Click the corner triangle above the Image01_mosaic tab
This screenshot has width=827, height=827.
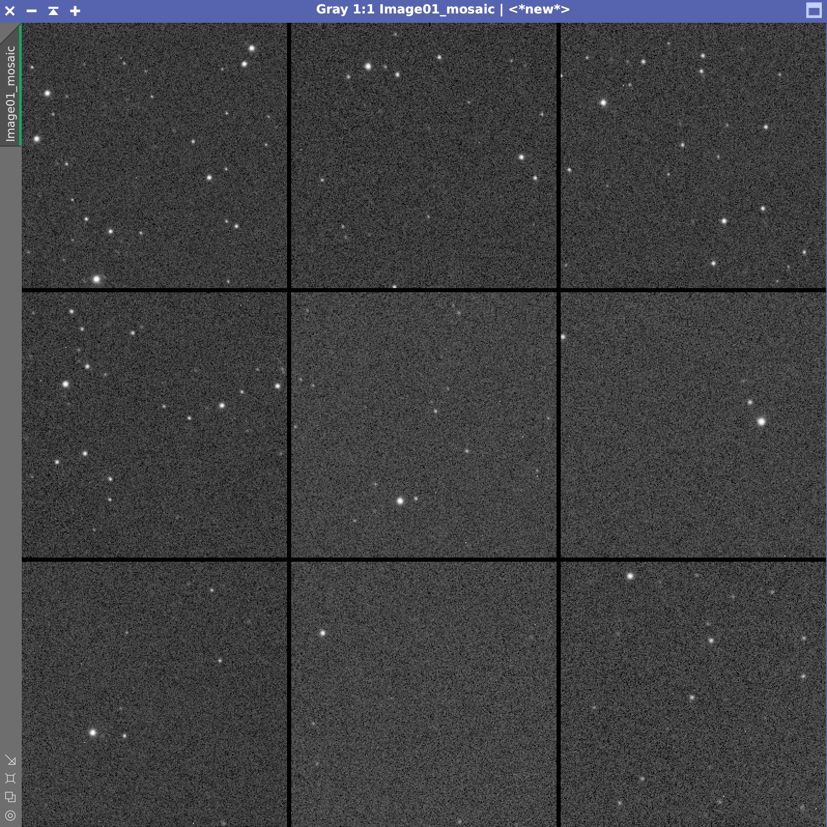tap(7, 31)
